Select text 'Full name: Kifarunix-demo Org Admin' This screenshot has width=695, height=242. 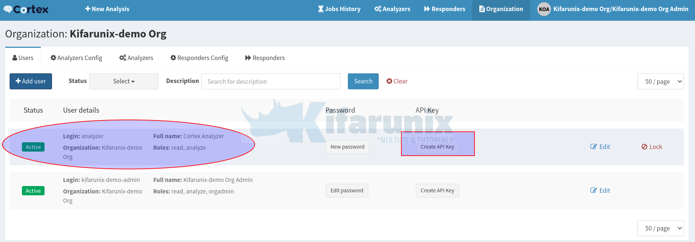point(203,180)
